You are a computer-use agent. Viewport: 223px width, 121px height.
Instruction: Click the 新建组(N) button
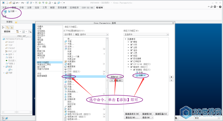147,114
